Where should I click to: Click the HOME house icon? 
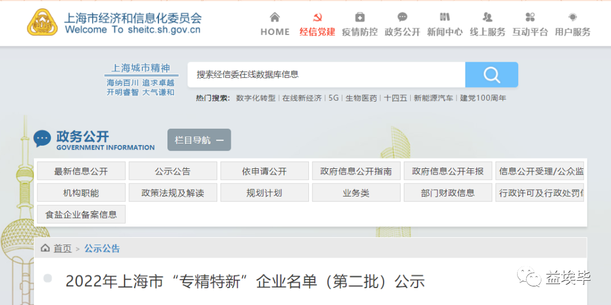pos(275,17)
